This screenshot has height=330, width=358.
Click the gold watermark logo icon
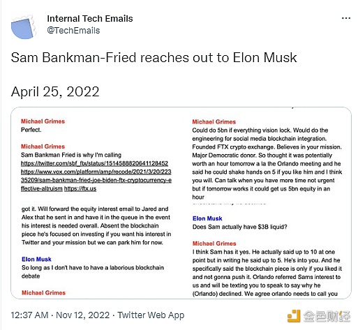coord(294,316)
